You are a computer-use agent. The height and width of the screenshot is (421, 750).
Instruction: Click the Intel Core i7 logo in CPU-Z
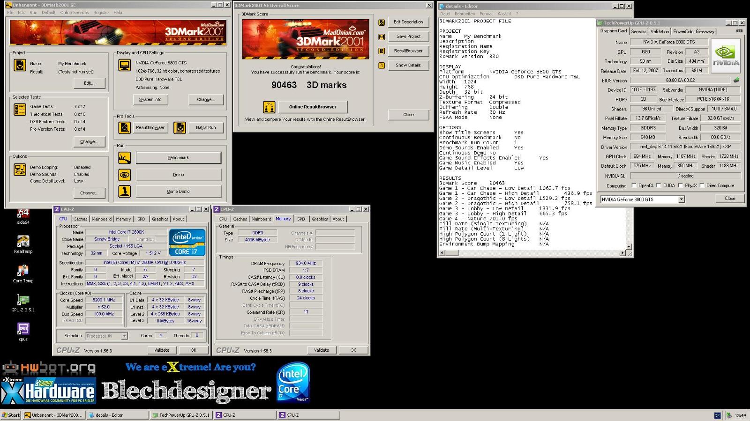coord(187,242)
